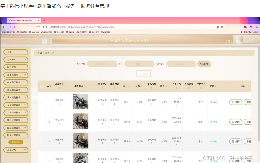This screenshot has height=163, width=260.
Task: Expand 消费信息管理 sidebar menu
Action: (x=16, y=112)
